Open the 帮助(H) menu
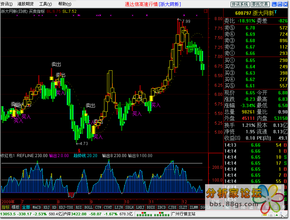The height and width of the screenshot is (220, 290). click(65, 4)
